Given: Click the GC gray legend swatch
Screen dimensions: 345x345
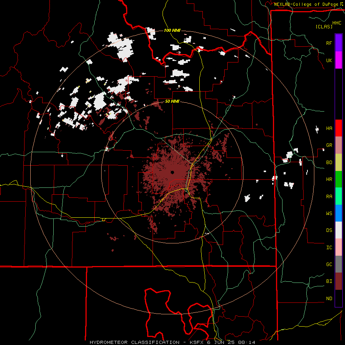Looking at the screenshot, I should click(x=338, y=264).
